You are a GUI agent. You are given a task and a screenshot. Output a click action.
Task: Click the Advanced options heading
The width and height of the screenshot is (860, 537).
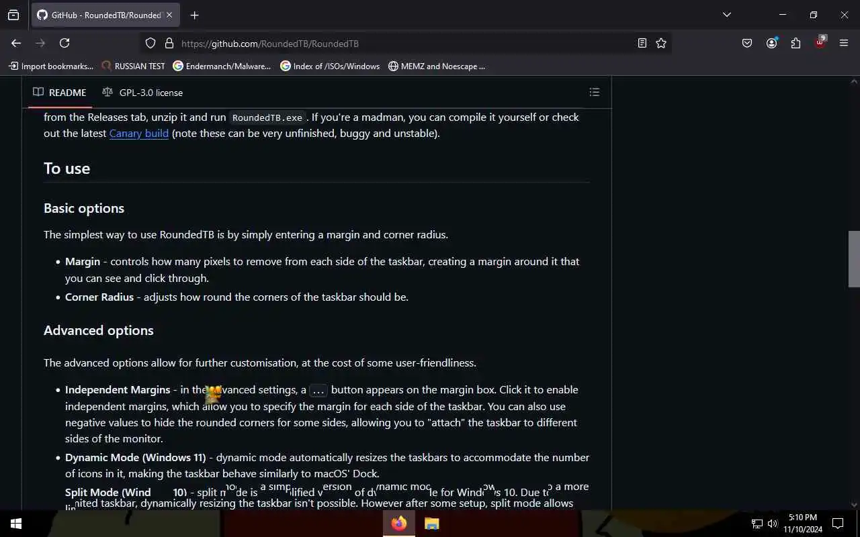(99, 330)
